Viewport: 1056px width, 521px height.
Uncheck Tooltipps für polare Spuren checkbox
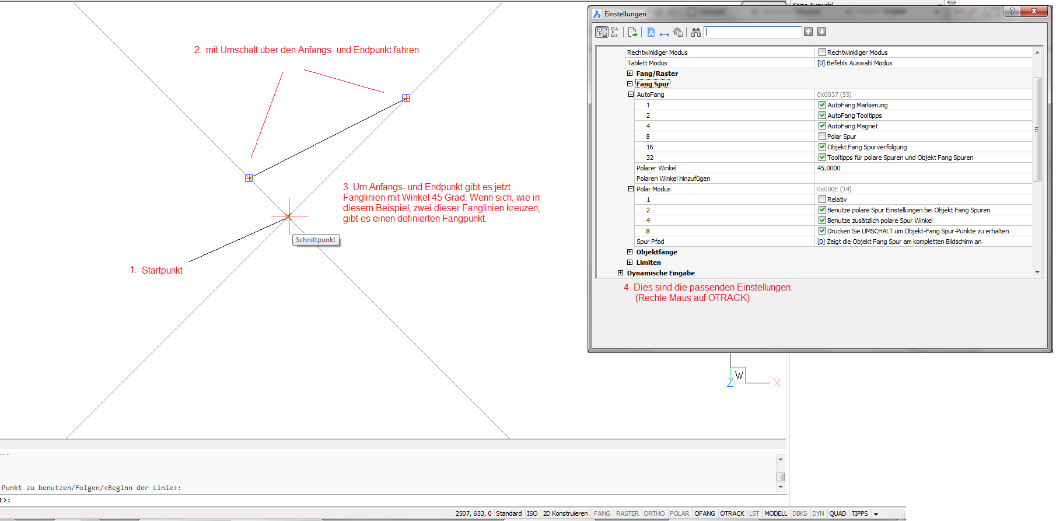[822, 158]
